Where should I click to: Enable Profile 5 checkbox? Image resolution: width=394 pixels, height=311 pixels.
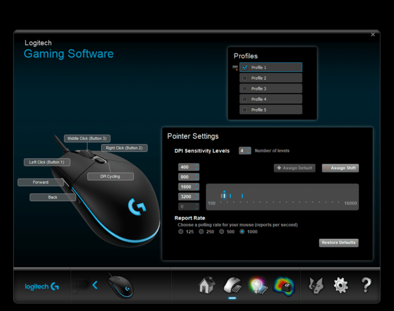tap(245, 110)
